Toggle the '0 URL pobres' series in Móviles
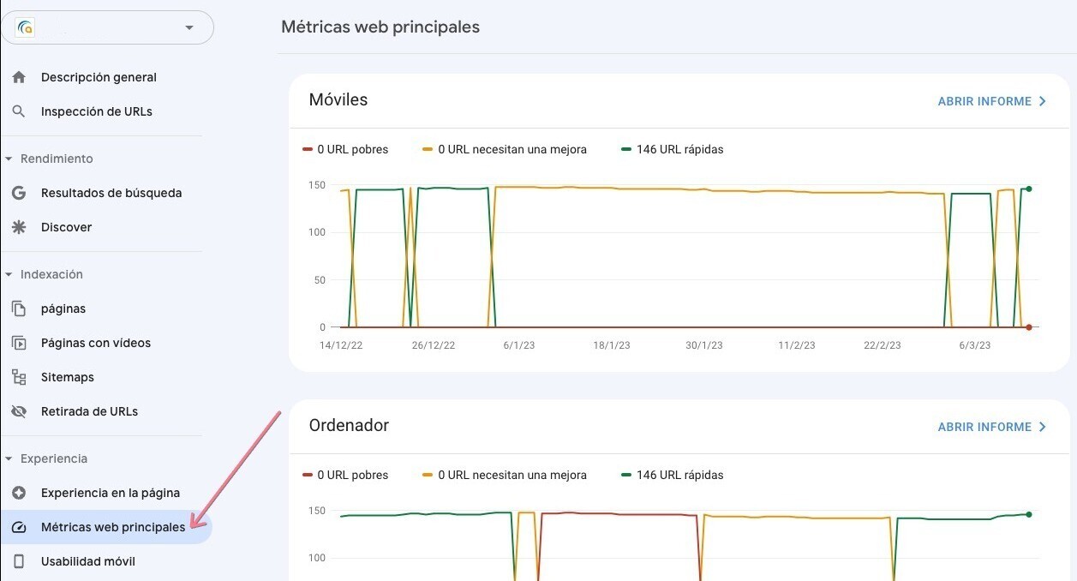 [345, 148]
